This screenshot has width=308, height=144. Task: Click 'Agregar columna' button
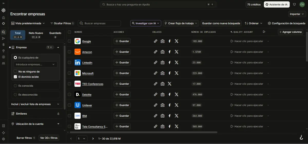coord(290,32)
